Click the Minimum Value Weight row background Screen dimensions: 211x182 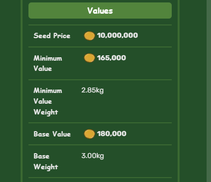(100, 101)
